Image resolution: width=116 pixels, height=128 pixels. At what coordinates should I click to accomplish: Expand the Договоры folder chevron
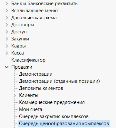tap(7, 25)
